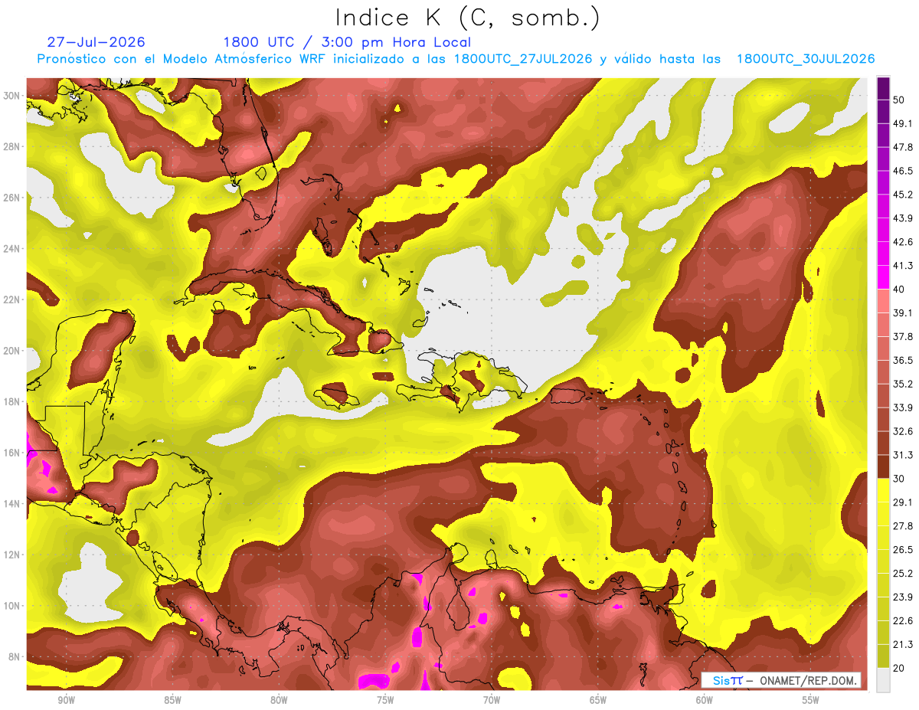Click the legend value 49.1
The width and height of the screenshot is (919, 710).
pos(903,123)
